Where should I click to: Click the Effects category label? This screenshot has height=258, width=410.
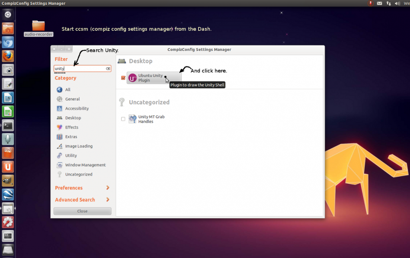pyautogui.click(x=72, y=127)
